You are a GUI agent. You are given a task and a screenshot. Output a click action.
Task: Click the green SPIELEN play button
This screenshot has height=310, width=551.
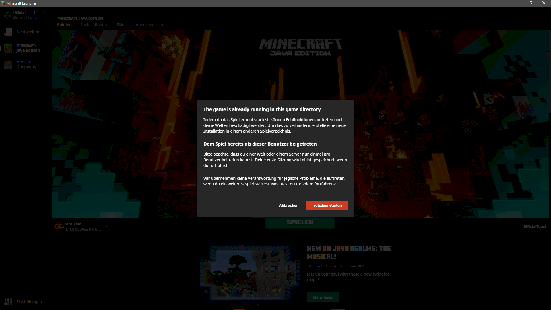(x=300, y=222)
